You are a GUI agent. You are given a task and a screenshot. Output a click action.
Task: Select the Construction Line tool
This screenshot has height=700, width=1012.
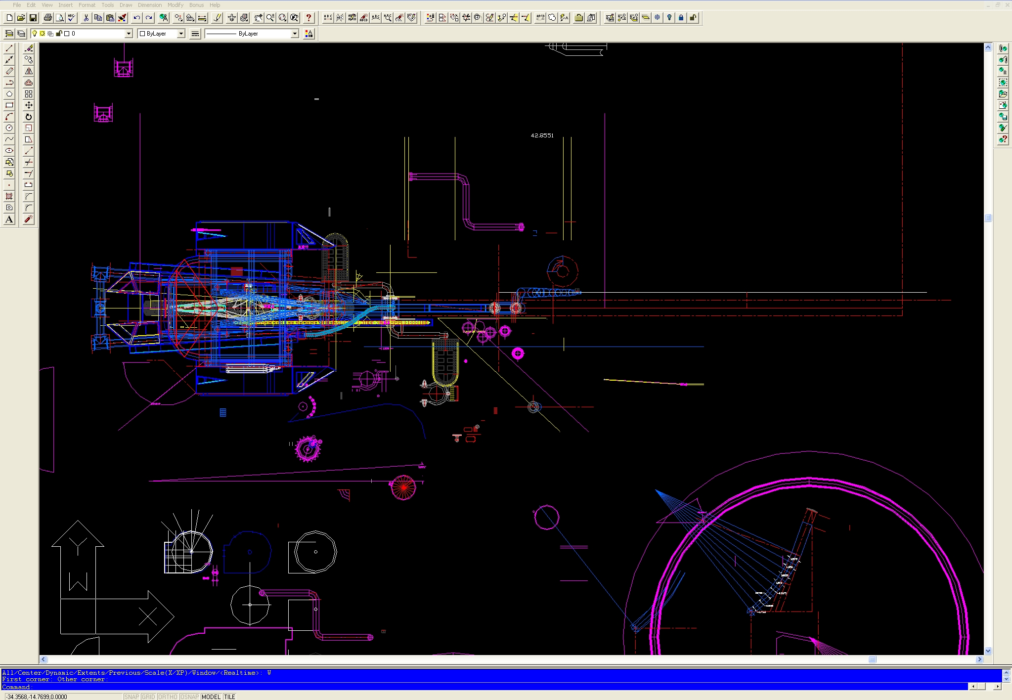coord(9,59)
